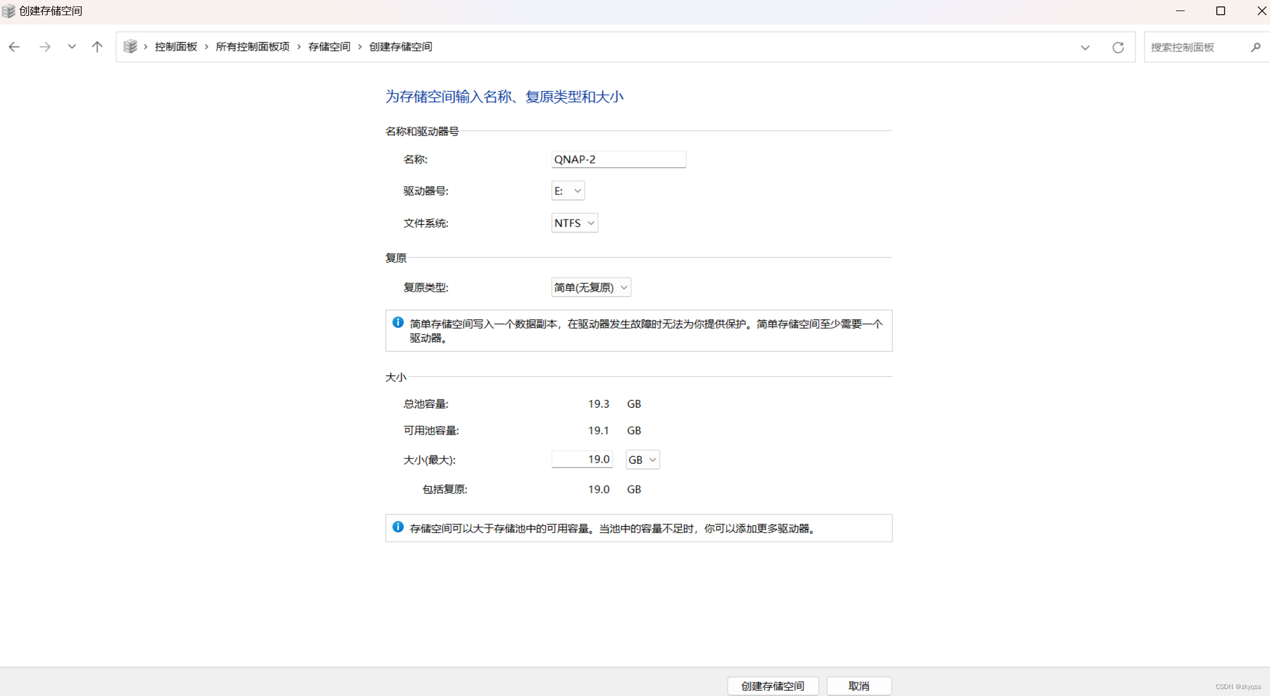Open the GB size unit dropdown

coord(642,460)
